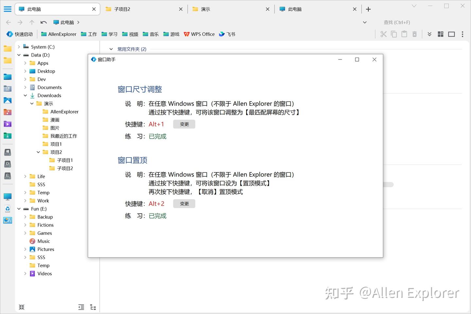Click 变更 next to the Alt+2 shortcut

[184, 203]
